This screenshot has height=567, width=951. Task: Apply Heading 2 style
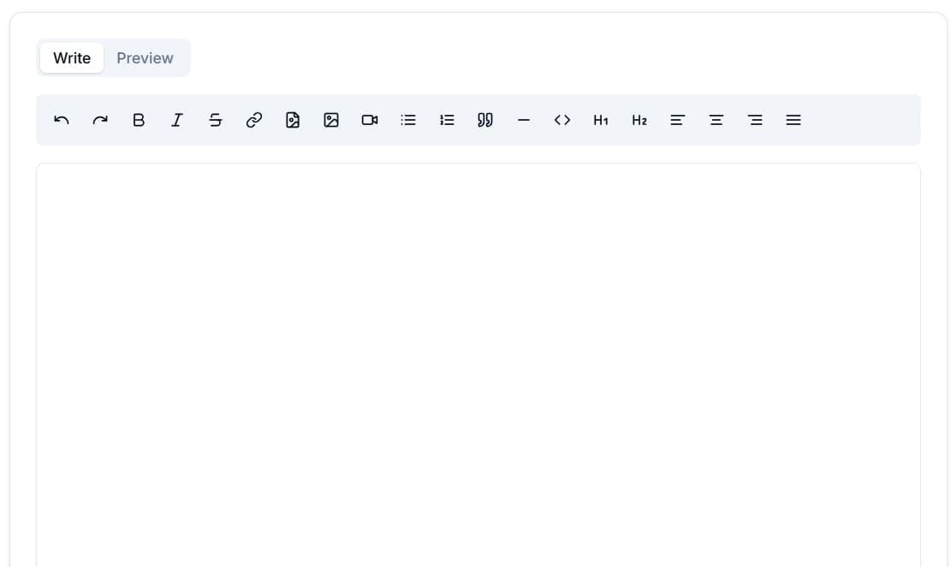point(639,120)
